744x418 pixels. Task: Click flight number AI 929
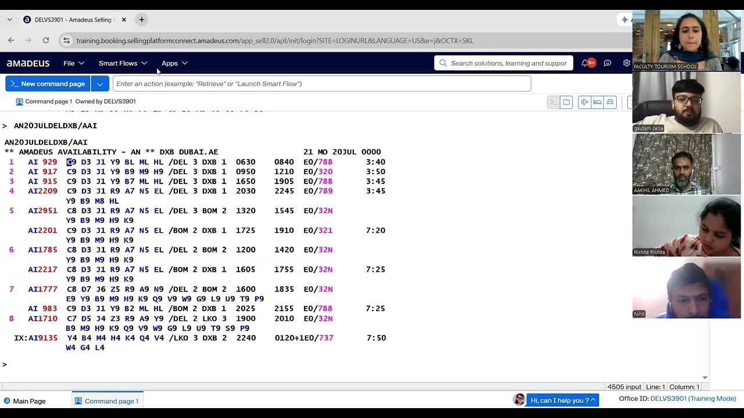point(42,162)
